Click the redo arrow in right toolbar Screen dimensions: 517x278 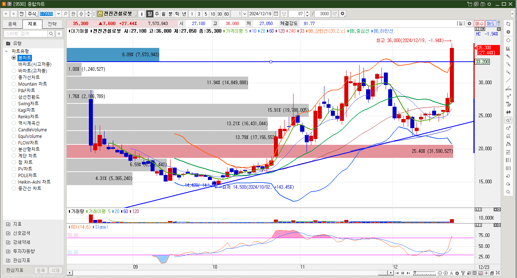508,184
